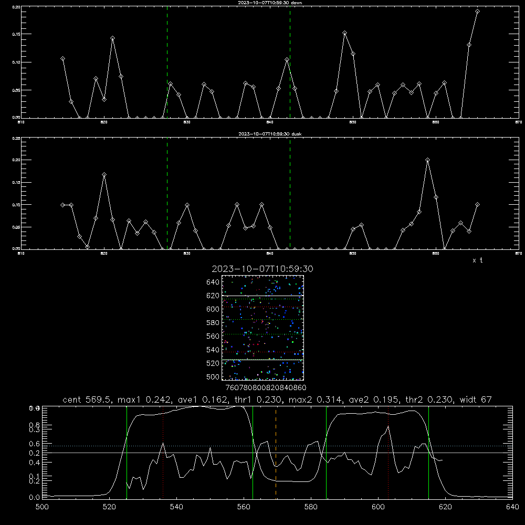Select the 'cent 569.5' value in stats line
Image resolution: width=525 pixels, height=525 pixels.
[88, 400]
